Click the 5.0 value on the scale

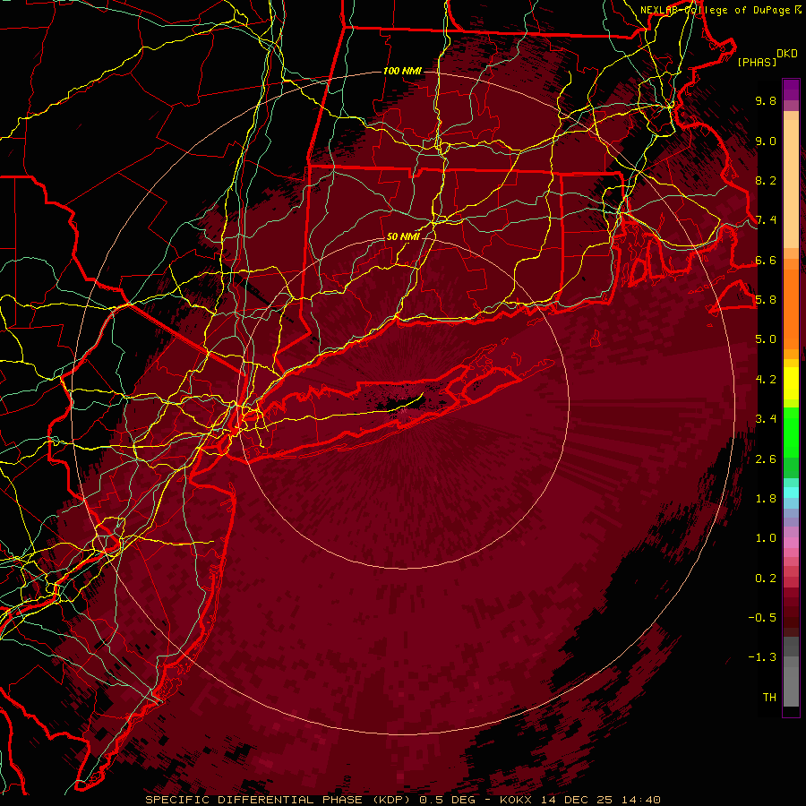tap(766, 339)
